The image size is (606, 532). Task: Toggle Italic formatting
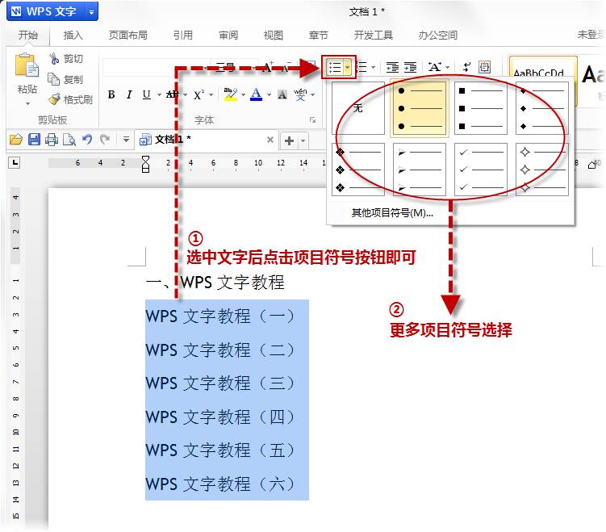[129, 94]
